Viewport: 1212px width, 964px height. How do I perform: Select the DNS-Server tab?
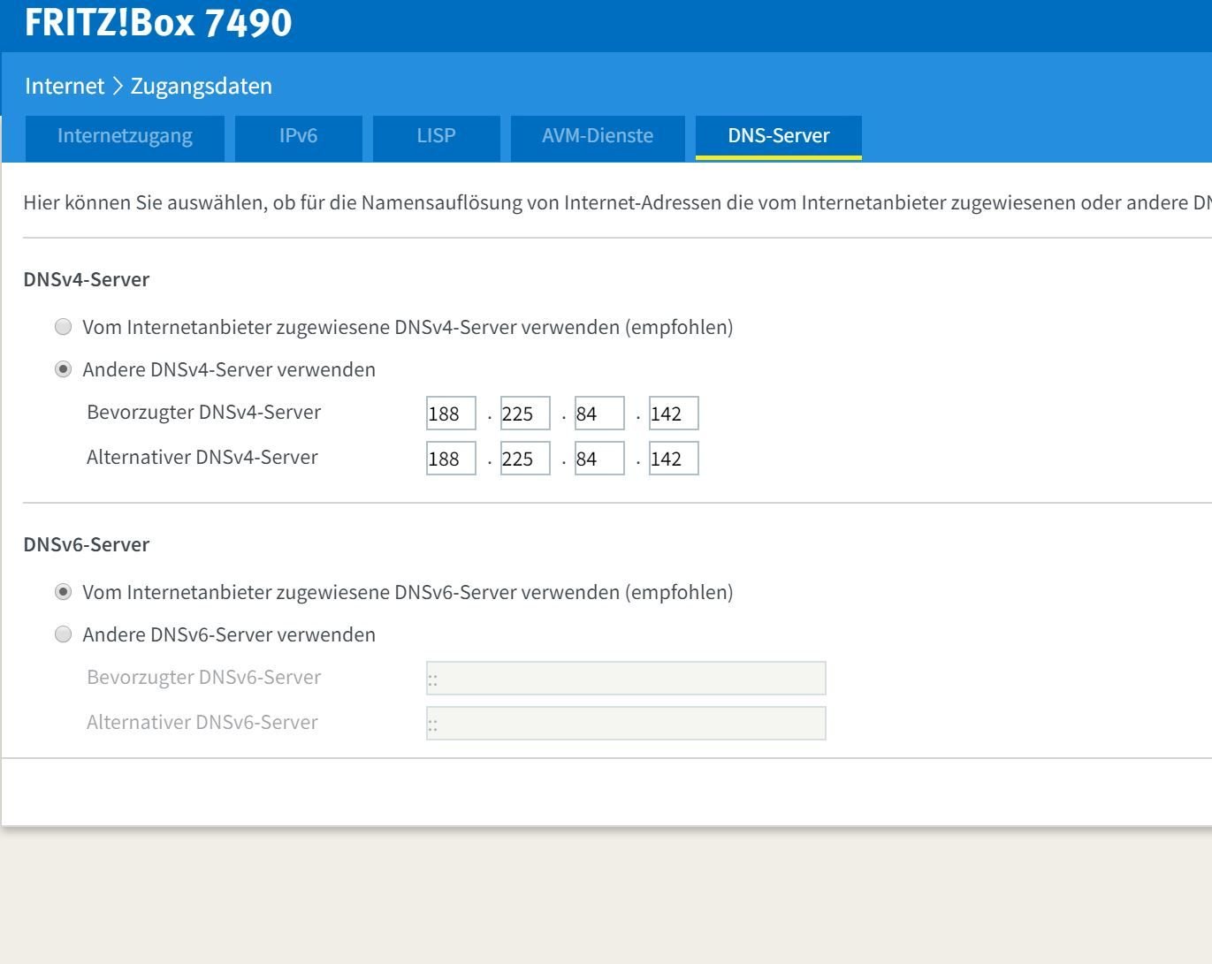coord(778,138)
